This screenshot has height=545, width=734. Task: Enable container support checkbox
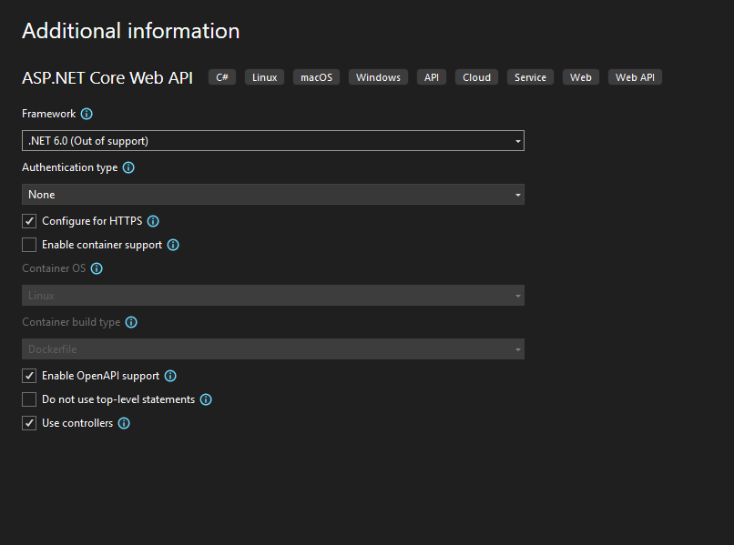(29, 245)
